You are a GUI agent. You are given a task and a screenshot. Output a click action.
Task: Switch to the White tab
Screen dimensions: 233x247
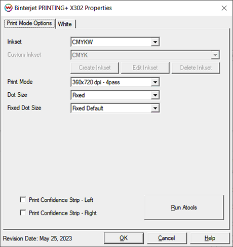click(x=65, y=24)
